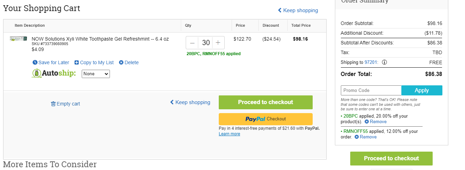Click the green Proceed to checkout button in cart
465x170 pixels.
click(x=266, y=102)
